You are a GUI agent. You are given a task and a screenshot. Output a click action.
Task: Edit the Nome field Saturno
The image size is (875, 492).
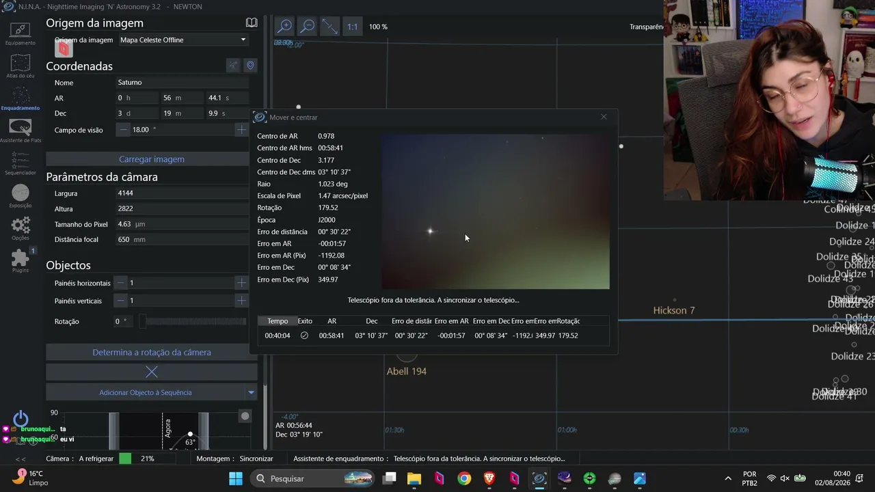pos(183,82)
